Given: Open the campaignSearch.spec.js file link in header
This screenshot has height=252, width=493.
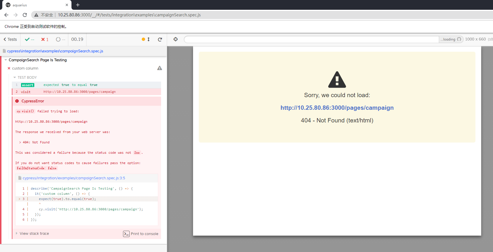Looking at the screenshot, I should (55, 51).
